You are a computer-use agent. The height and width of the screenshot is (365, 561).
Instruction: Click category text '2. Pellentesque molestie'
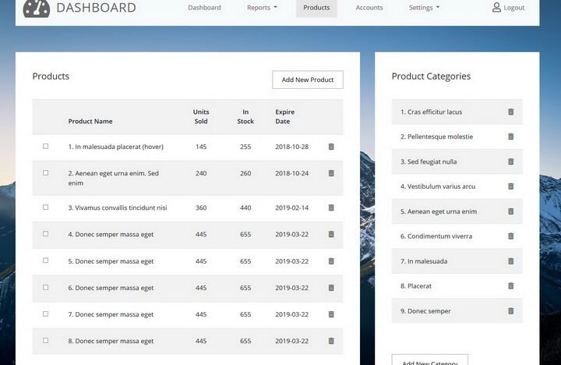point(436,136)
